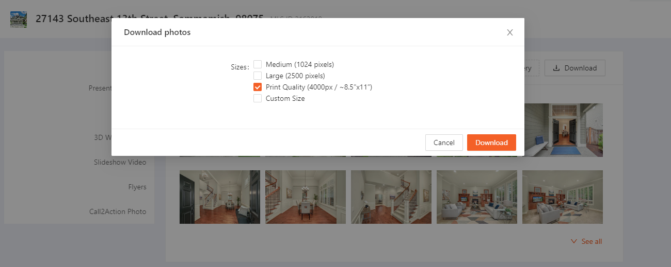Open the Slideshow Video sidebar item

(x=120, y=162)
